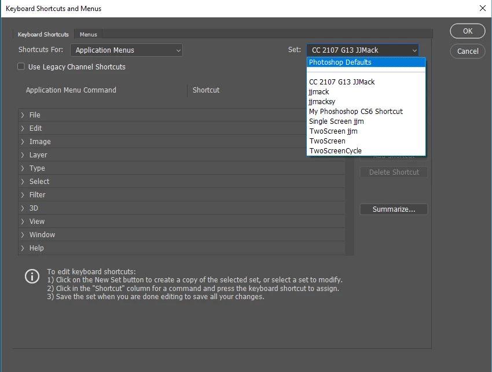Click the scrollbar of the command list

tap(350, 207)
